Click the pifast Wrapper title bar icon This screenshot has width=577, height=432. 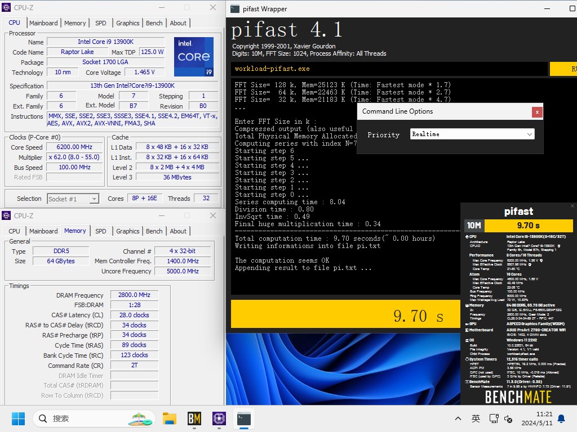click(x=235, y=9)
